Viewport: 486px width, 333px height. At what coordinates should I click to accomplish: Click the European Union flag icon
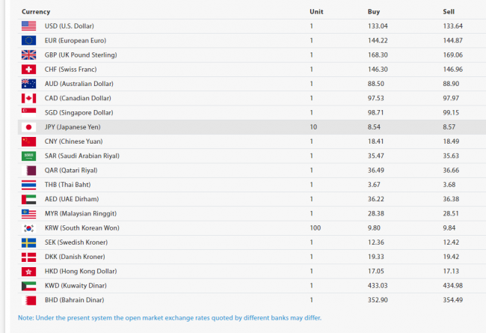pyautogui.click(x=29, y=40)
